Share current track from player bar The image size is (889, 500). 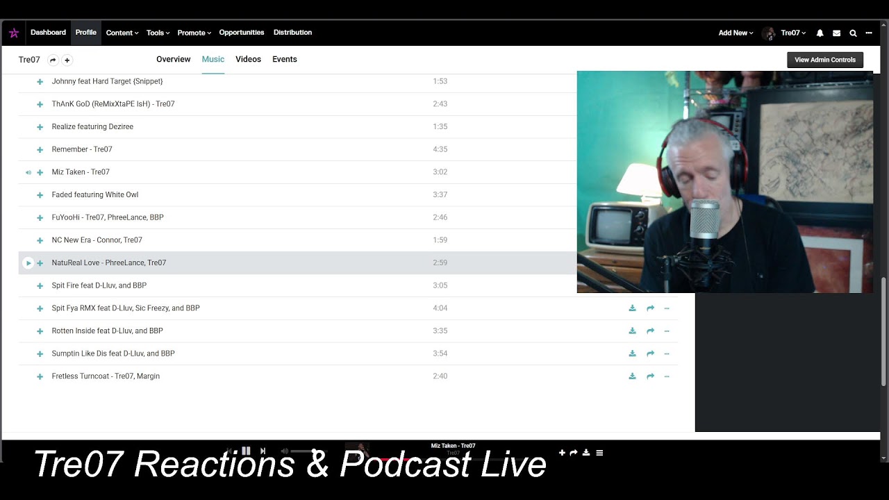pyautogui.click(x=574, y=453)
